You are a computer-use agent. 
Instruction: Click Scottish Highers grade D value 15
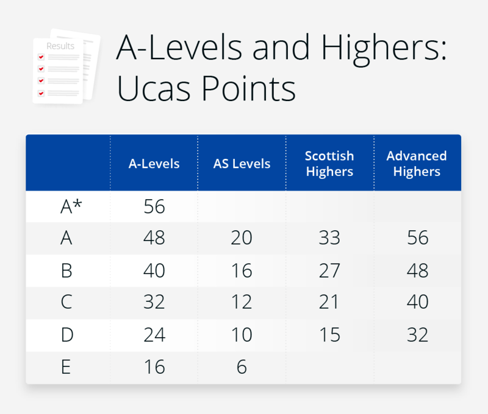329,335
